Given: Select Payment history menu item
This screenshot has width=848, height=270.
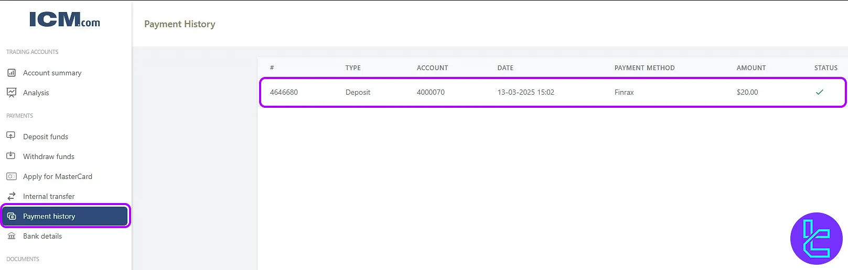Looking at the screenshot, I should pos(66,216).
